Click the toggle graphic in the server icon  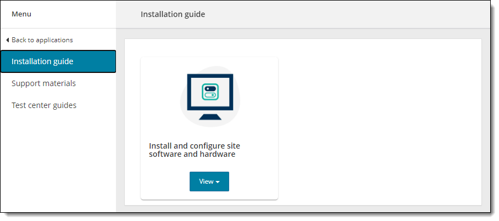coord(210,95)
